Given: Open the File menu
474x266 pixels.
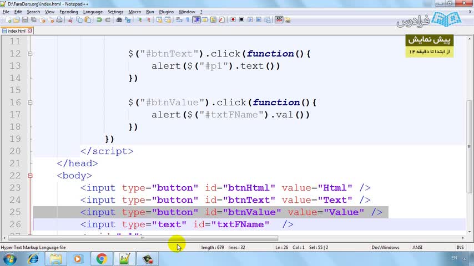Looking at the screenshot, I should point(6,12).
